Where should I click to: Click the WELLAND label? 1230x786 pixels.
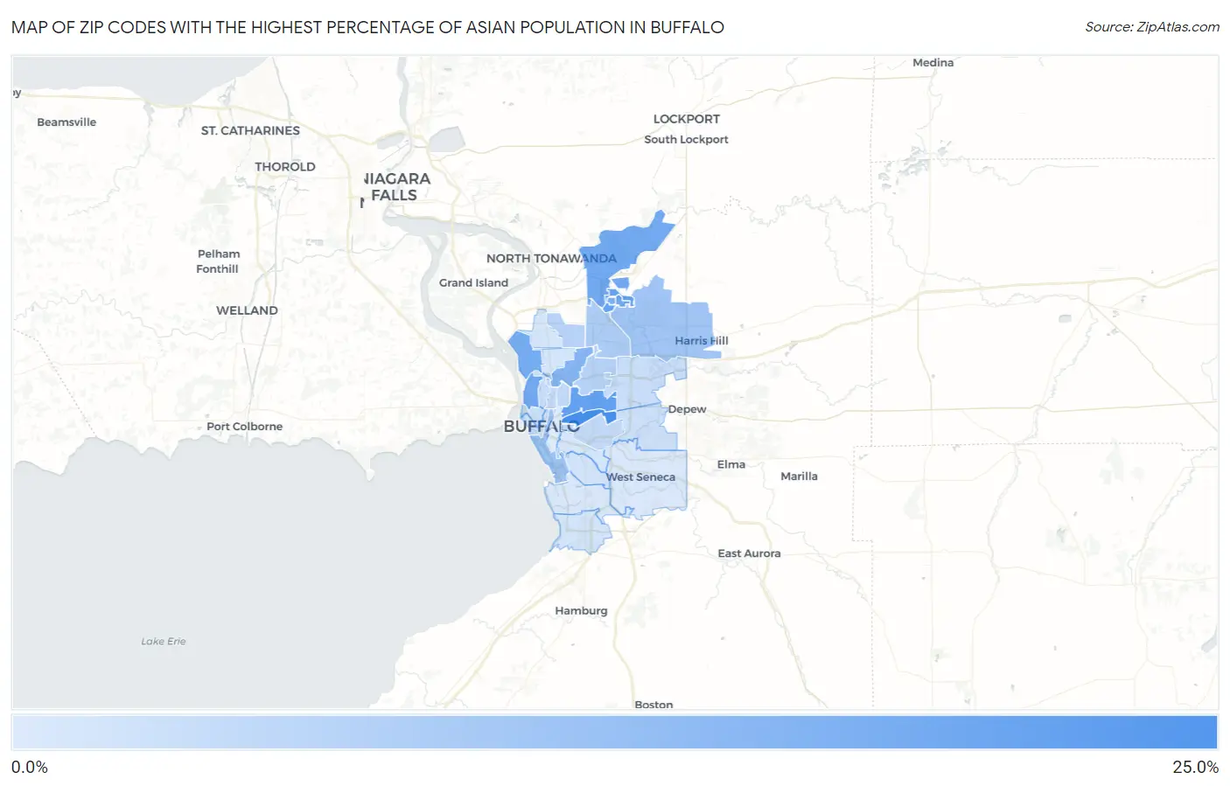point(247,310)
